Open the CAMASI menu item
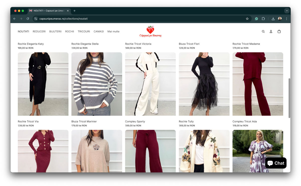The height and width of the screenshot is (186, 301). pyautogui.click(x=99, y=32)
